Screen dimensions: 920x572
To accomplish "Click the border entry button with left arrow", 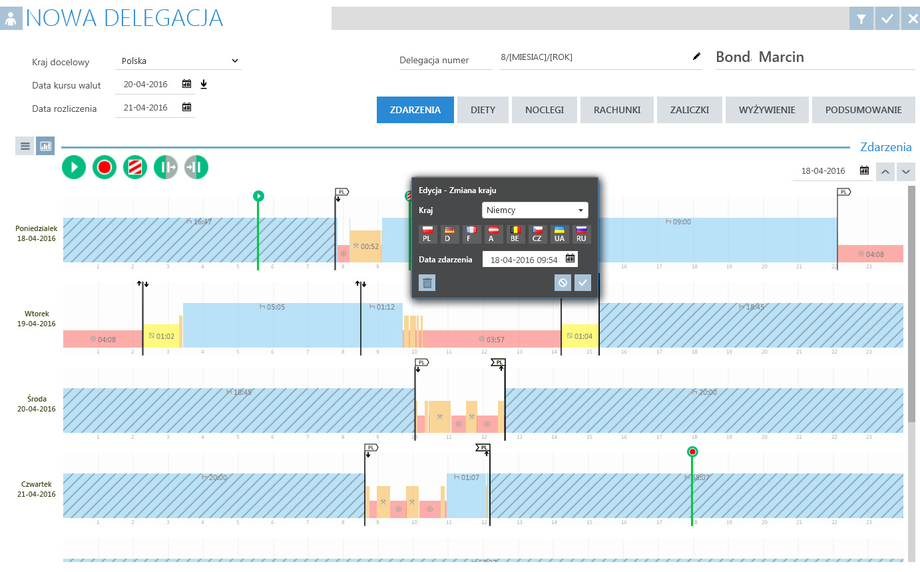I will pyautogui.click(x=196, y=166).
